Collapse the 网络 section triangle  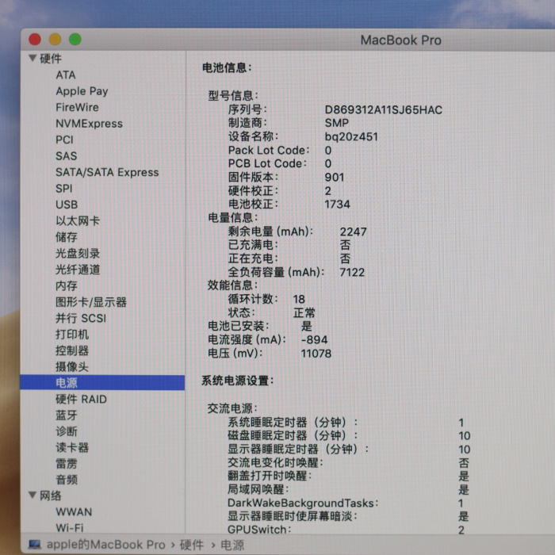pos(33,495)
